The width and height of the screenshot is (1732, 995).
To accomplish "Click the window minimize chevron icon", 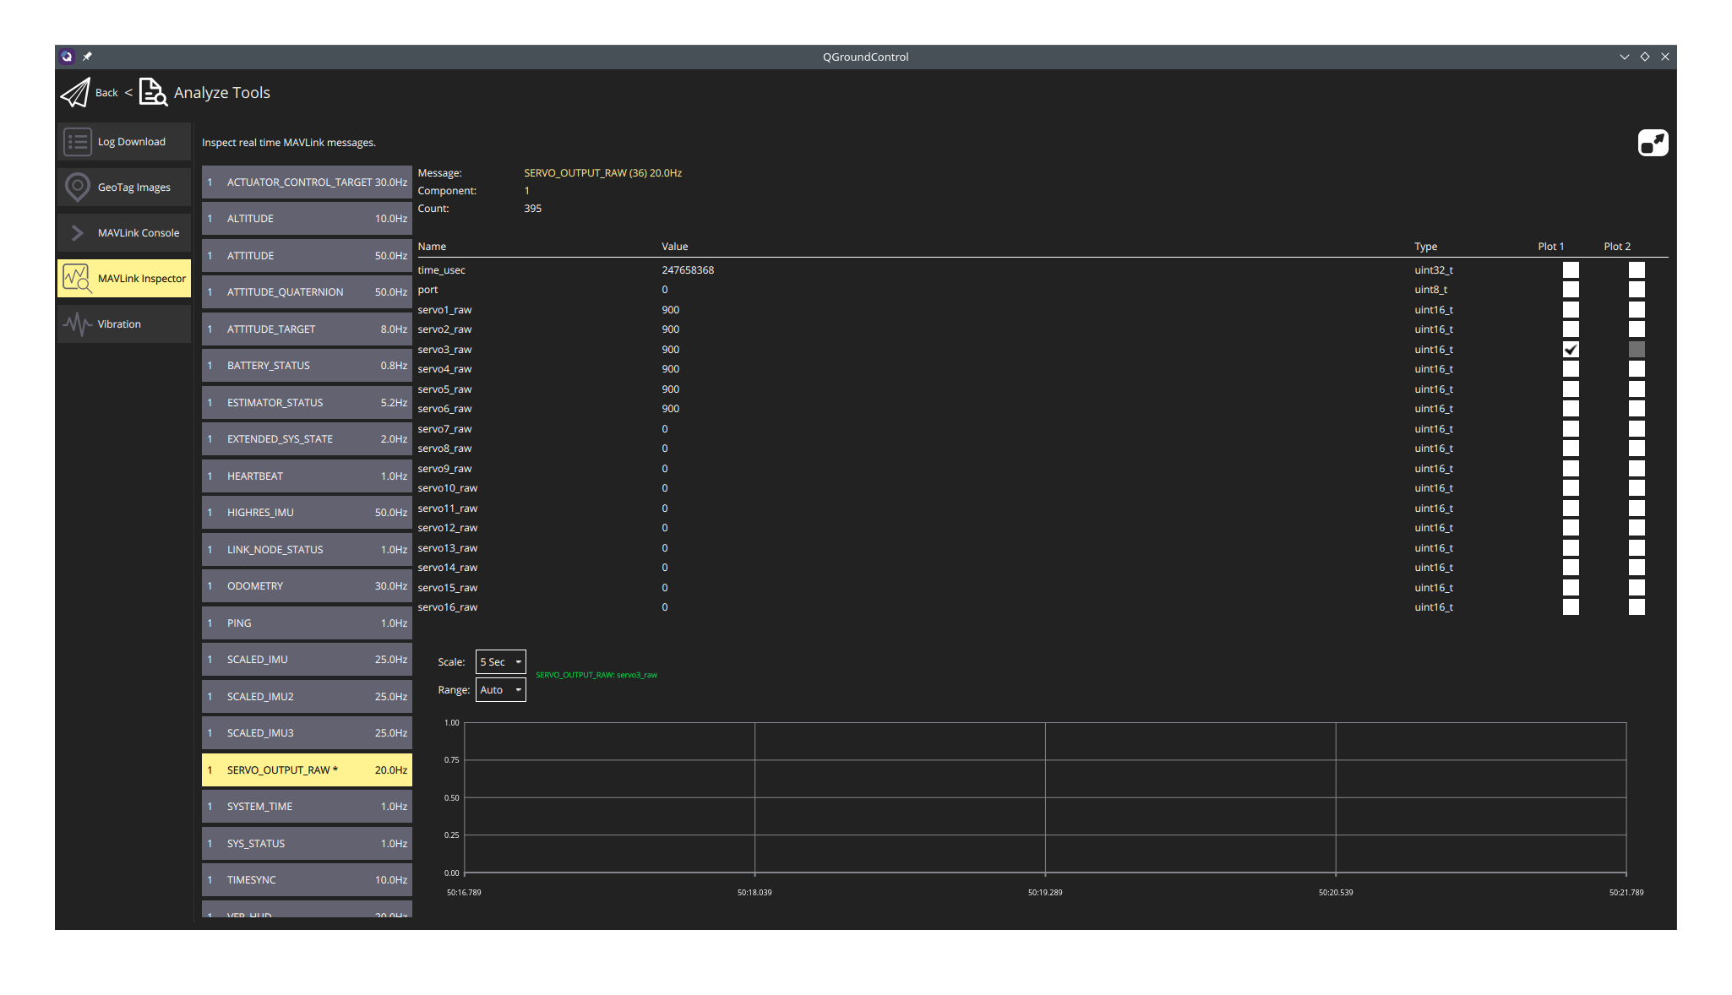I will click(1624, 57).
